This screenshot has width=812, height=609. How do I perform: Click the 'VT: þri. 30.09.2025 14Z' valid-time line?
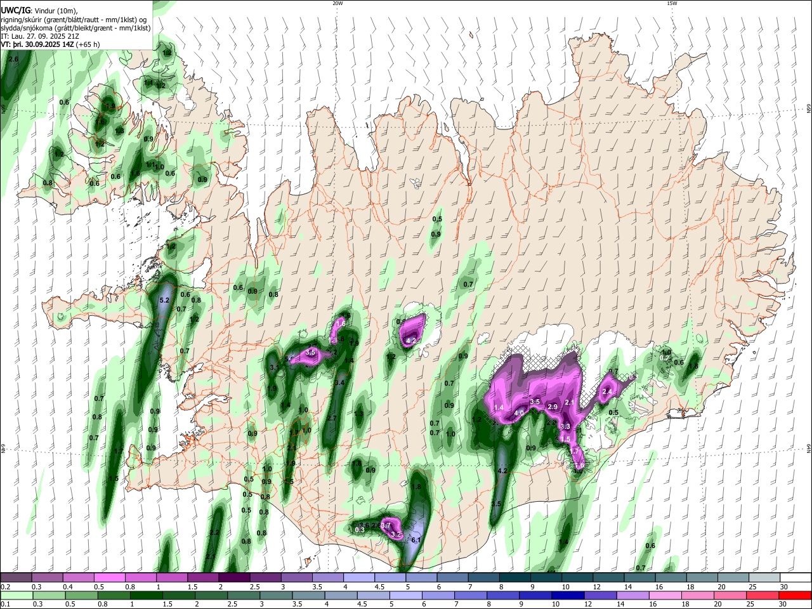coord(39,44)
